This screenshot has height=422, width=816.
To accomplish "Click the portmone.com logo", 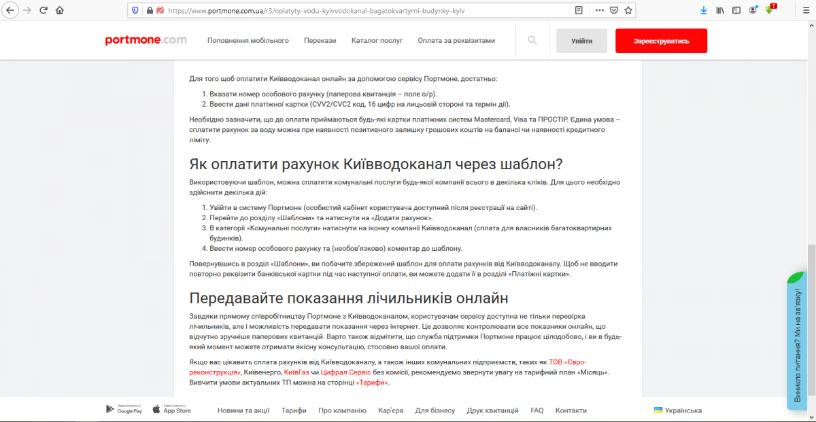I will coord(146,40).
